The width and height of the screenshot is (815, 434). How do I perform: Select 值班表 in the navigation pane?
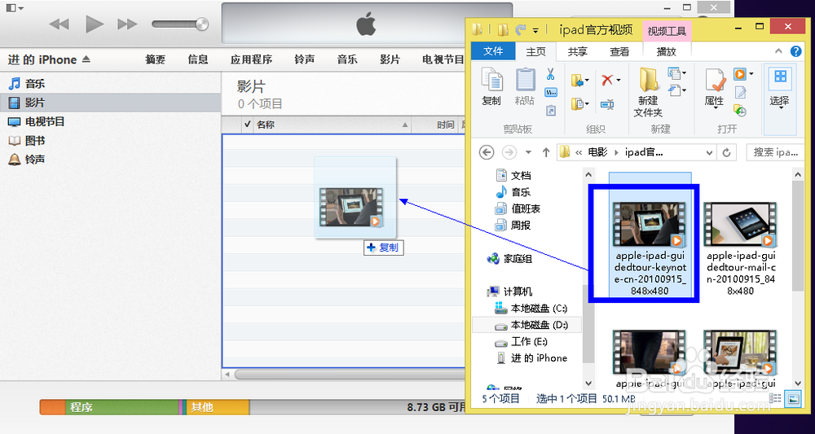(526, 208)
